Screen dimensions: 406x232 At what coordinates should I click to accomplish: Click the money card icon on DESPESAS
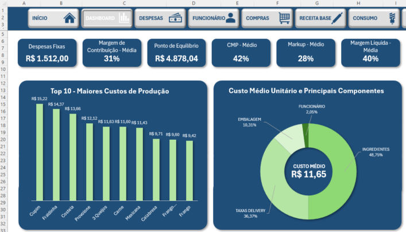(x=175, y=18)
